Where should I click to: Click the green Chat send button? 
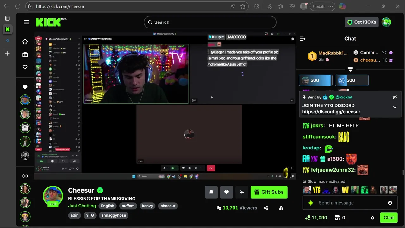(x=389, y=218)
